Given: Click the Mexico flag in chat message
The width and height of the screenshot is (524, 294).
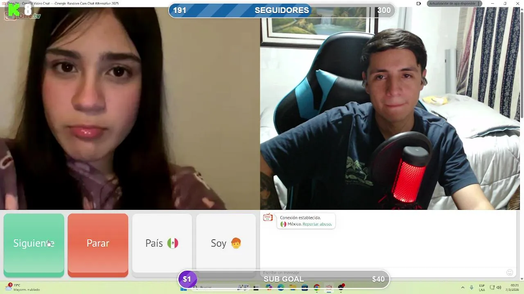Looking at the screenshot, I should [x=283, y=224].
